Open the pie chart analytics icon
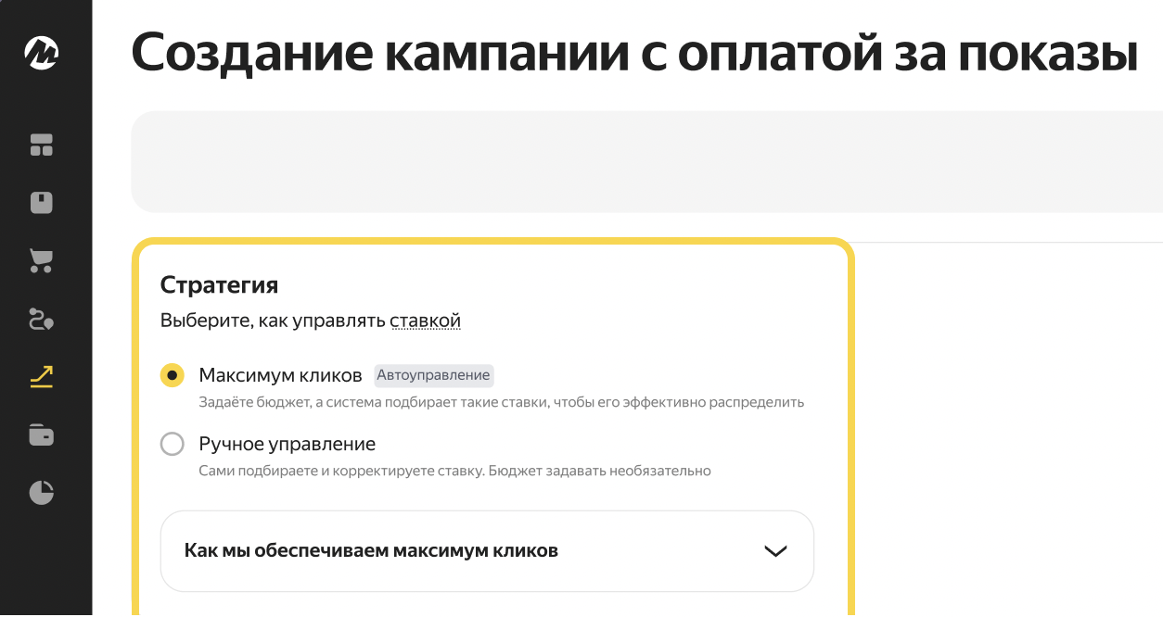The height and width of the screenshot is (617, 1163). pyautogui.click(x=42, y=492)
